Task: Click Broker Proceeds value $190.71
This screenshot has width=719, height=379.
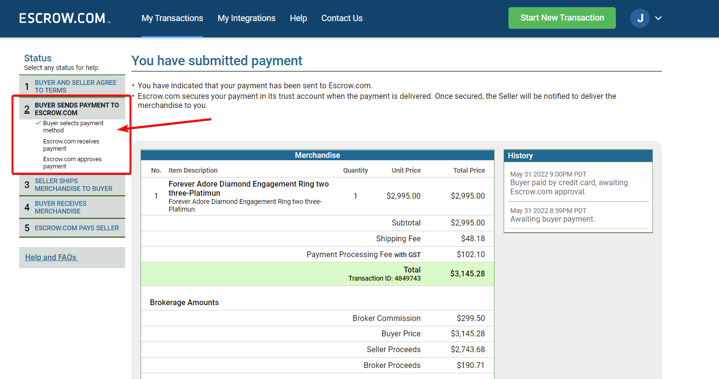Action: tap(471, 365)
